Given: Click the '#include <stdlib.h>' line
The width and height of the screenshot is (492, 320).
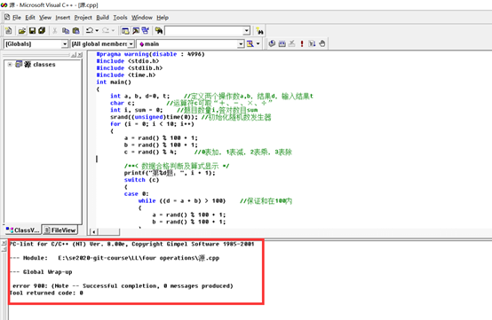Looking at the screenshot, I should click(x=130, y=68).
